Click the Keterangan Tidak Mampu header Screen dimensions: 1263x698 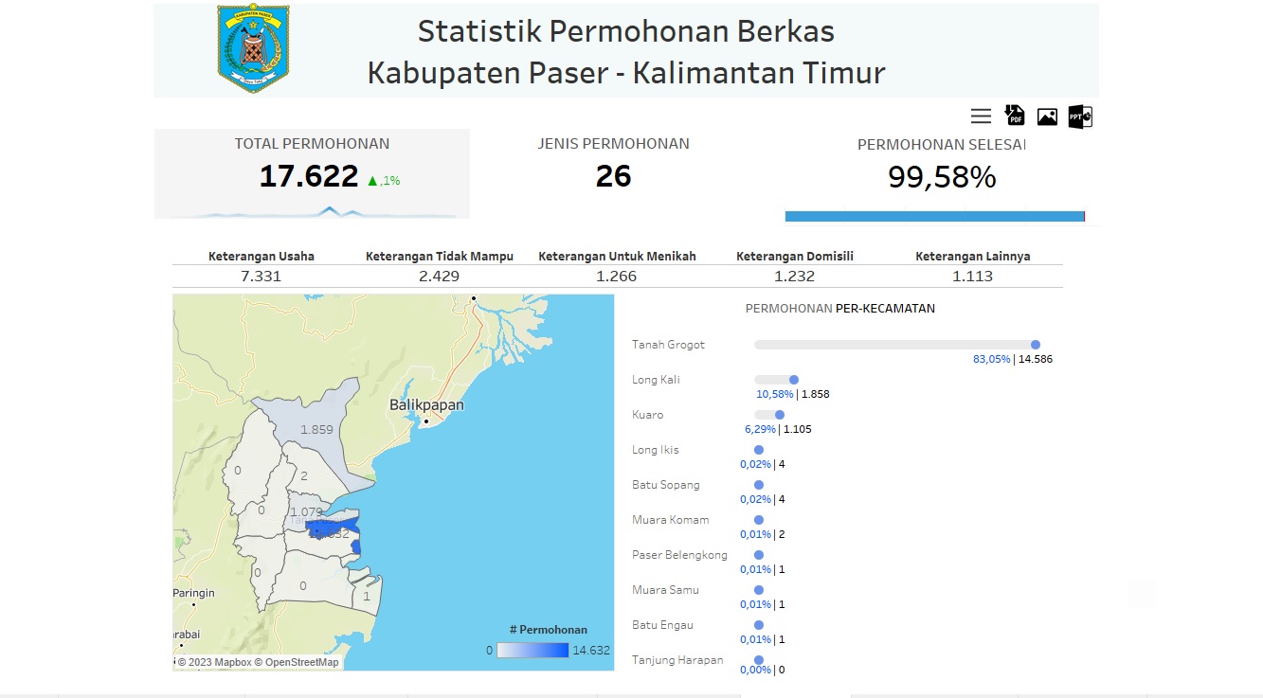(x=440, y=257)
